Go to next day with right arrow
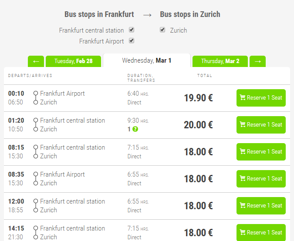294x241 pixels. [x=258, y=61]
